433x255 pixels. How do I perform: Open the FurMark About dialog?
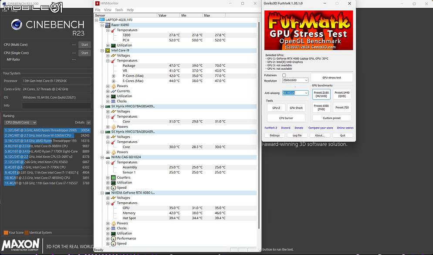coord(319,136)
